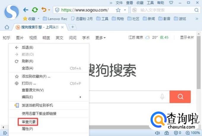This screenshot has width=202, height=136.
Task: Reload page with the green refresh icon
Action: point(35,10)
